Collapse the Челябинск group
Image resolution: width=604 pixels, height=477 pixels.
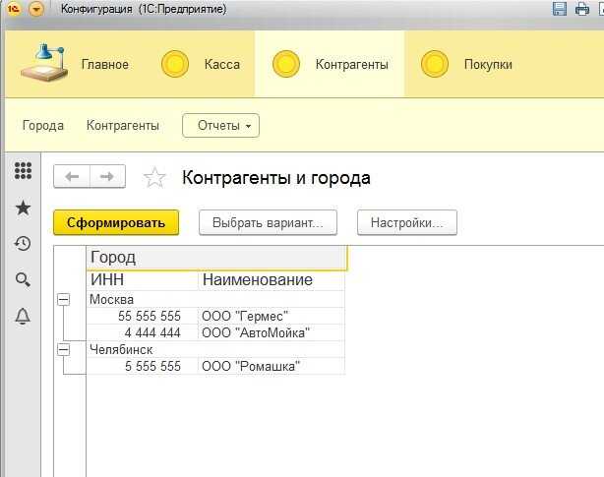click(x=63, y=349)
